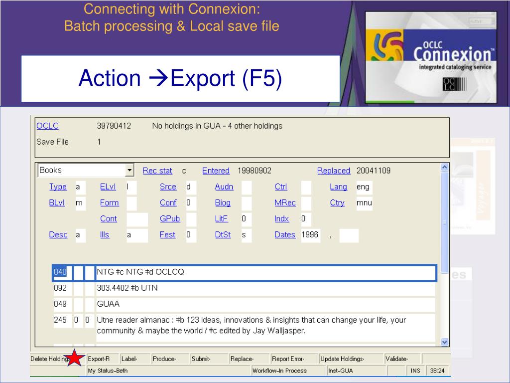The height and width of the screenshot is (383, 510).
Task: Click the Report Error- status cell
Action: point(294,359)
